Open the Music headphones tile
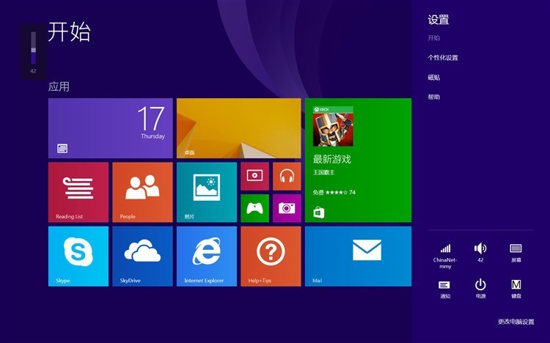The height and width of the screenshot is (343, 550). (287, 176)
